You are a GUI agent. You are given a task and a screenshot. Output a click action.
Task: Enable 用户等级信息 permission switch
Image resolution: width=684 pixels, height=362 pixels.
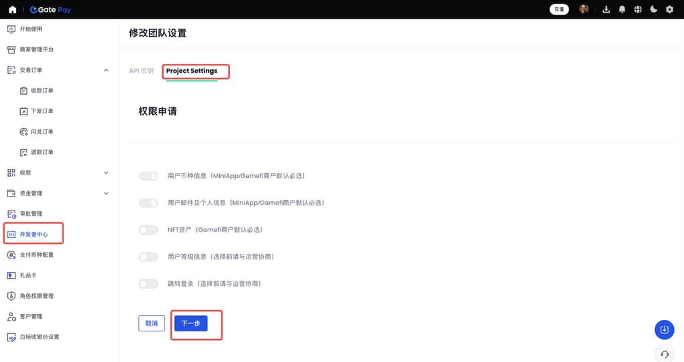tap(148, 257)
